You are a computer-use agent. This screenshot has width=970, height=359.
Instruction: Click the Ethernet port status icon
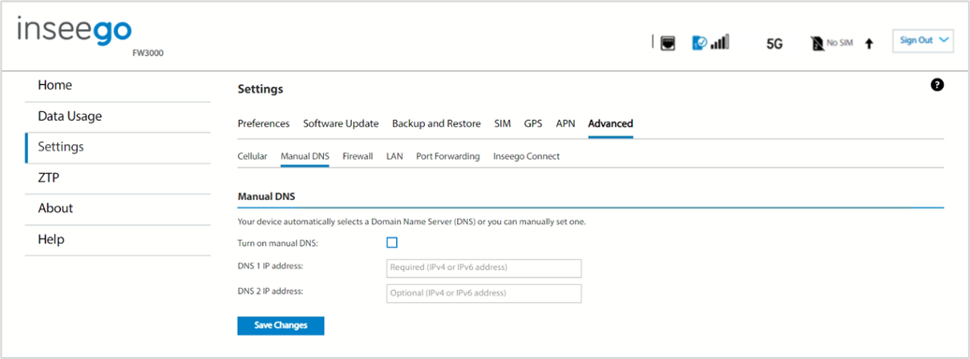[669, 43]
